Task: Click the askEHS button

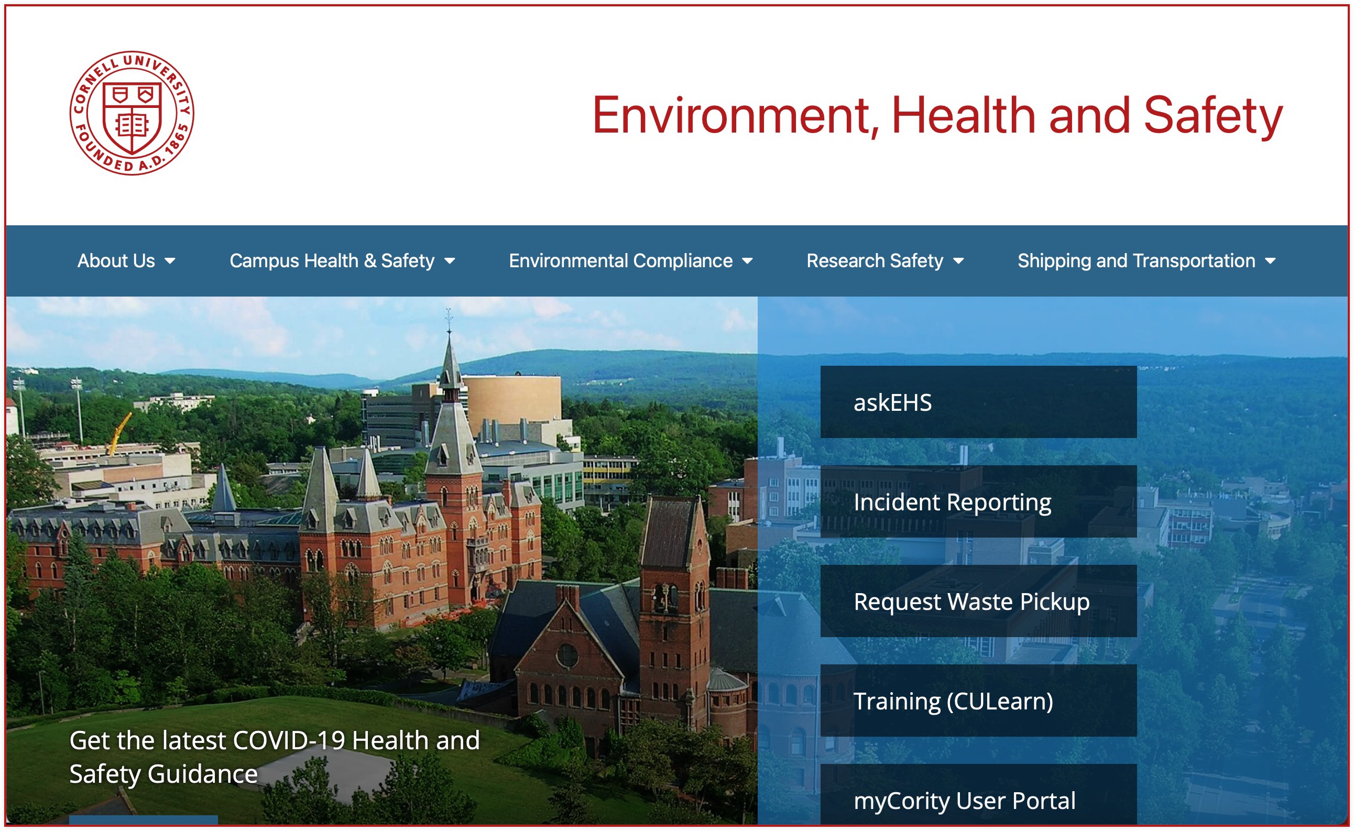Action: coord(978,402)
